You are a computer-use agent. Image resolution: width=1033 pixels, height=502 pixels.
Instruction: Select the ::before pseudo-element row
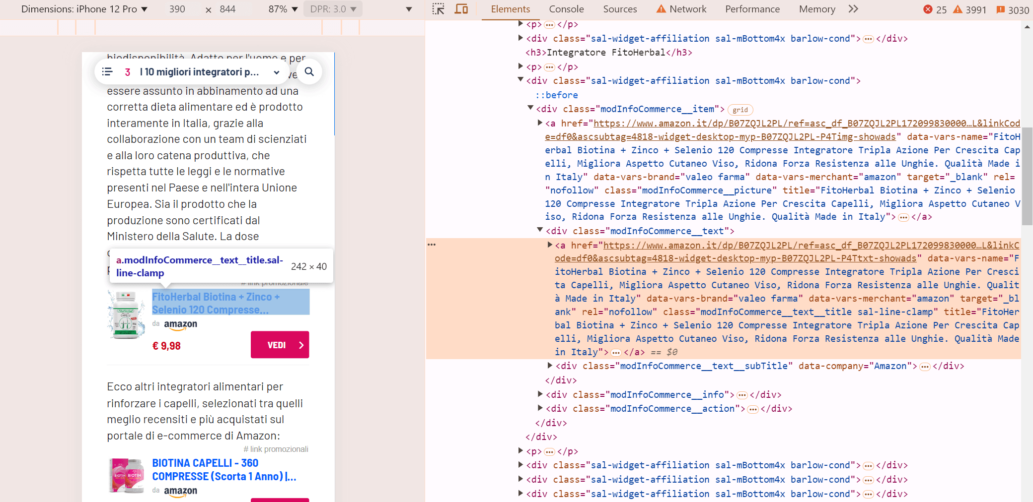[x=557, y=95]
